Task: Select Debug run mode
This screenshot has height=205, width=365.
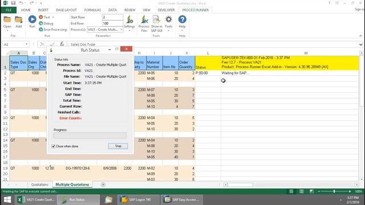Action: point(46,23)
